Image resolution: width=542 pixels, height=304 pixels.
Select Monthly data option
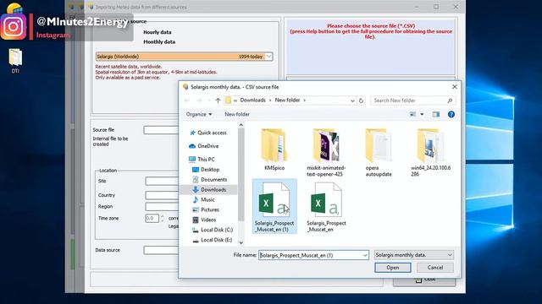[x=159, y=41]
